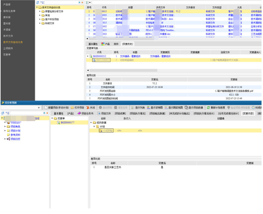
Task: Open the BGD0000177 change order
Action: [67, 122]
